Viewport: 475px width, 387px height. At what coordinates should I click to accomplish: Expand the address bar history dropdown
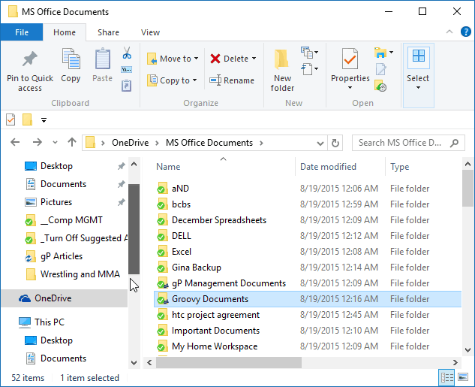point(320,144)
